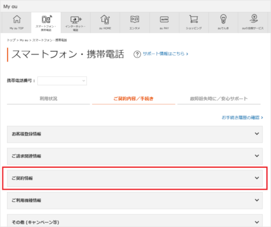This screenshot has width=271, height=227.
Task: Expand the その他 (キャンペーン等) section
Action: coord(135,221)
